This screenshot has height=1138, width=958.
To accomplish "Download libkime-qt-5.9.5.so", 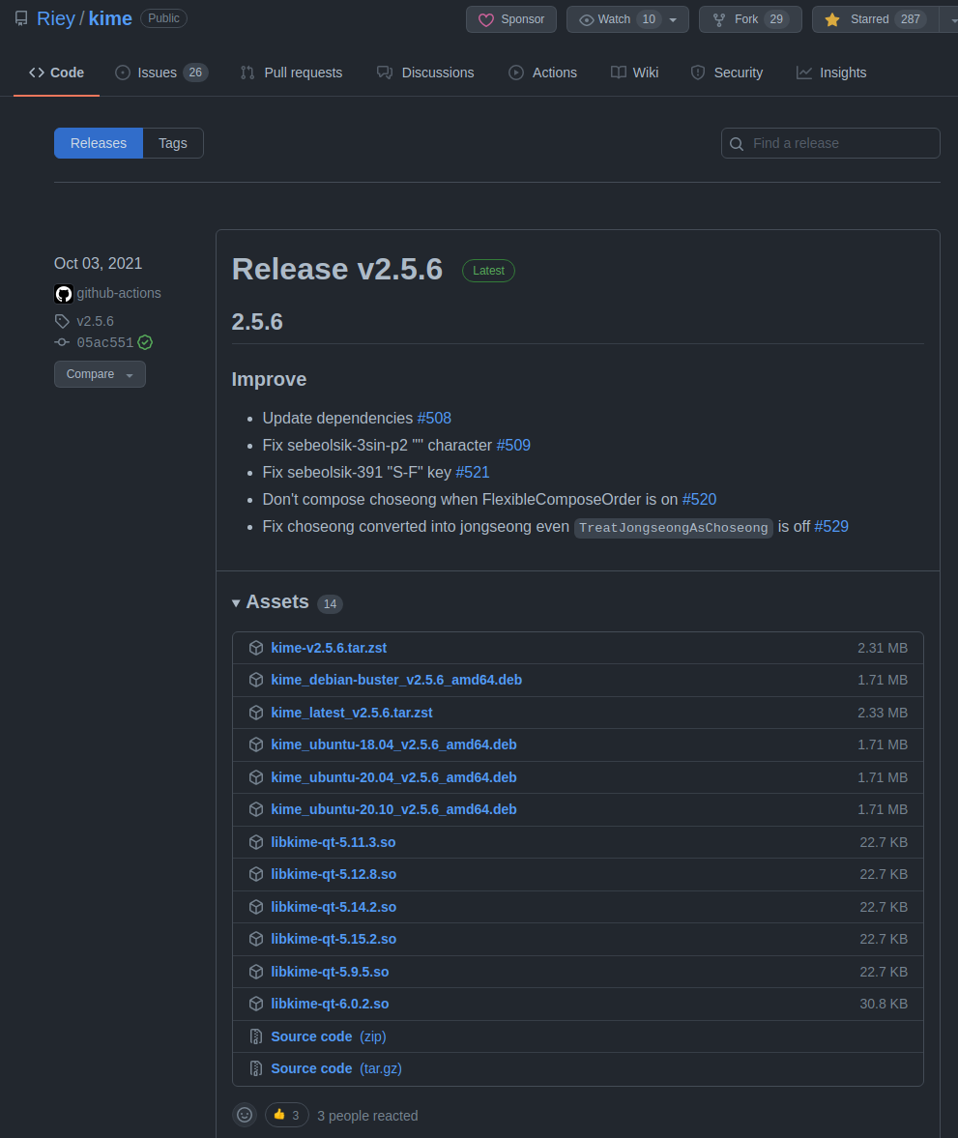I will [331, 972].
